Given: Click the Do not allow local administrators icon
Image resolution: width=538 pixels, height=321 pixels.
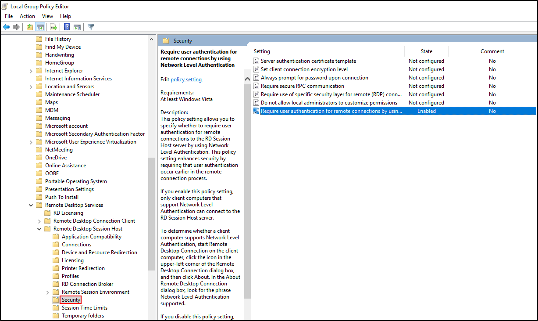Looking at the screenshot, I should [257, 103].
